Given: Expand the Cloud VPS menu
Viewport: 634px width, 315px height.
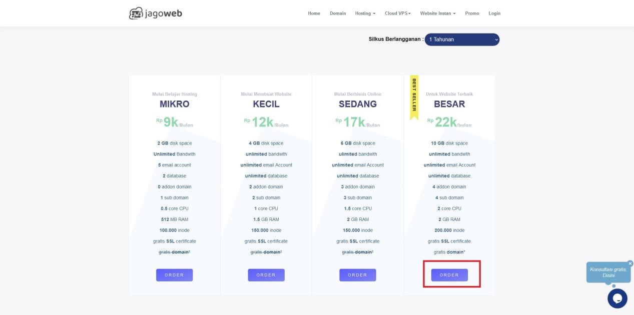Looking at the screenshot, I should point(397,13).
